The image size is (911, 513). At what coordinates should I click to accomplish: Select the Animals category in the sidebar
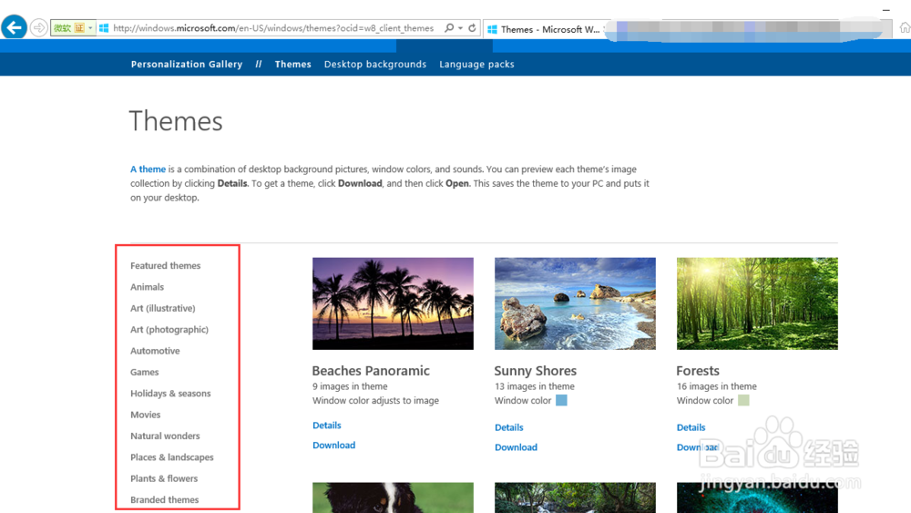pos(147,287)
